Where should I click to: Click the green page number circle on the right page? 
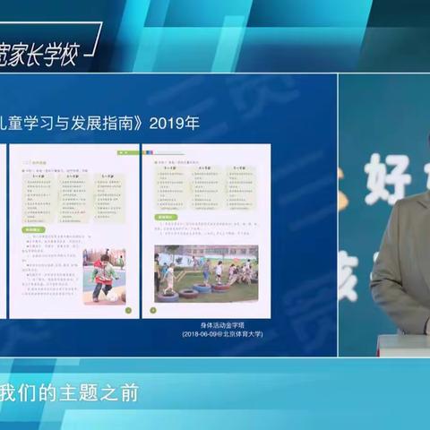click(x=153, y=311)
